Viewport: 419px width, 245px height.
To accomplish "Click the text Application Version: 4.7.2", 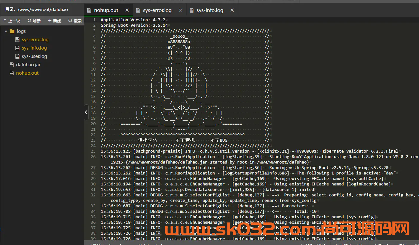I will tap(133, 20).
